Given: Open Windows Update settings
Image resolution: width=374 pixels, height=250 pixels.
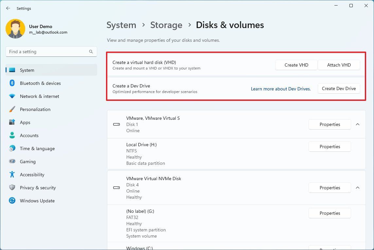Looking at the screenshot, I should [37, 201].
